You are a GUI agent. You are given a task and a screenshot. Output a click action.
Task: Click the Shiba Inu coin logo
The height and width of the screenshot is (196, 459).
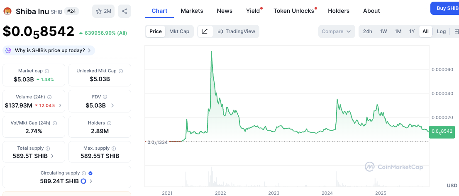(7, 11)
